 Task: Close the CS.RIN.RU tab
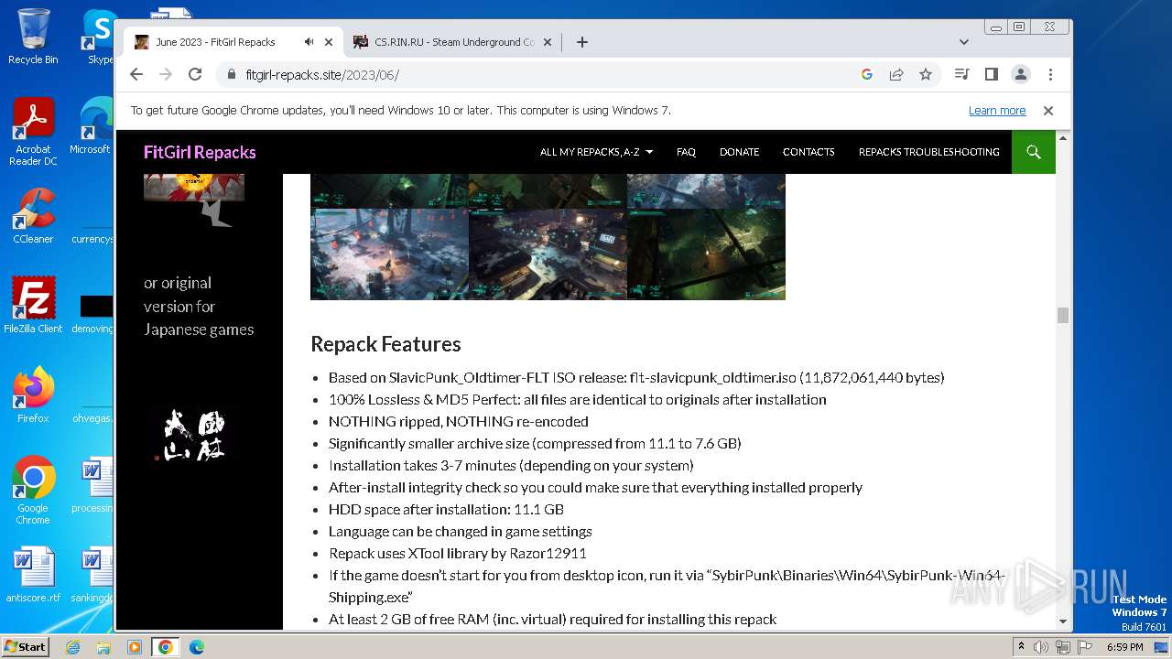click(548, 42)
